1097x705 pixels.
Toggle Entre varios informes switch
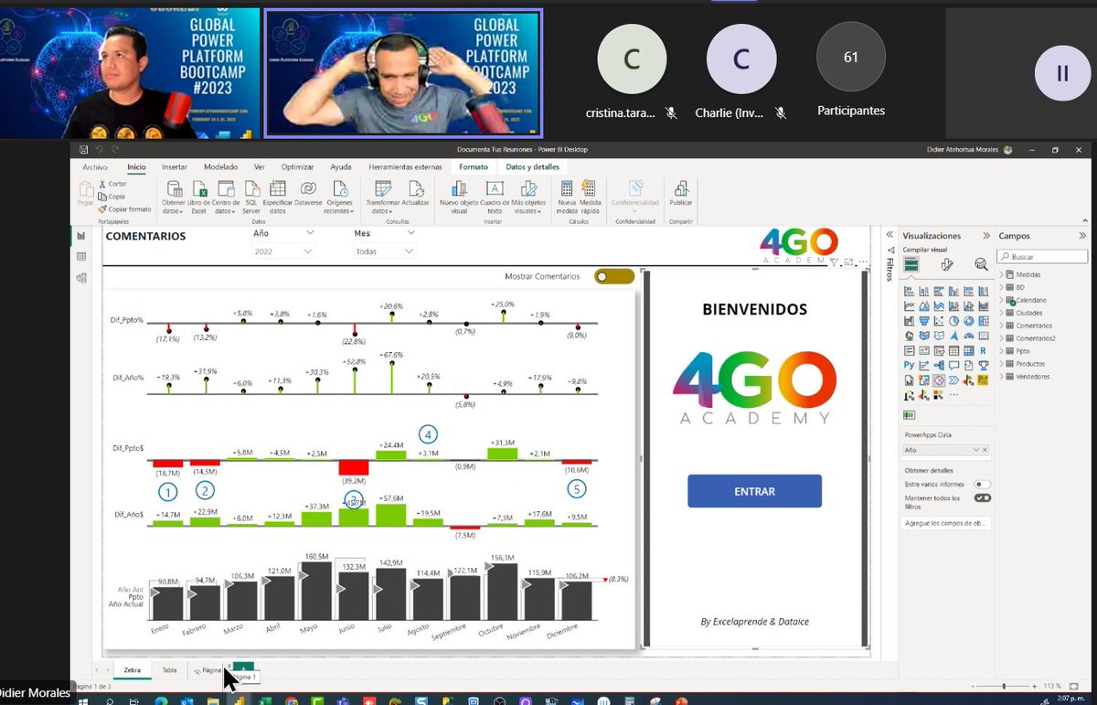tap(983, 484)
